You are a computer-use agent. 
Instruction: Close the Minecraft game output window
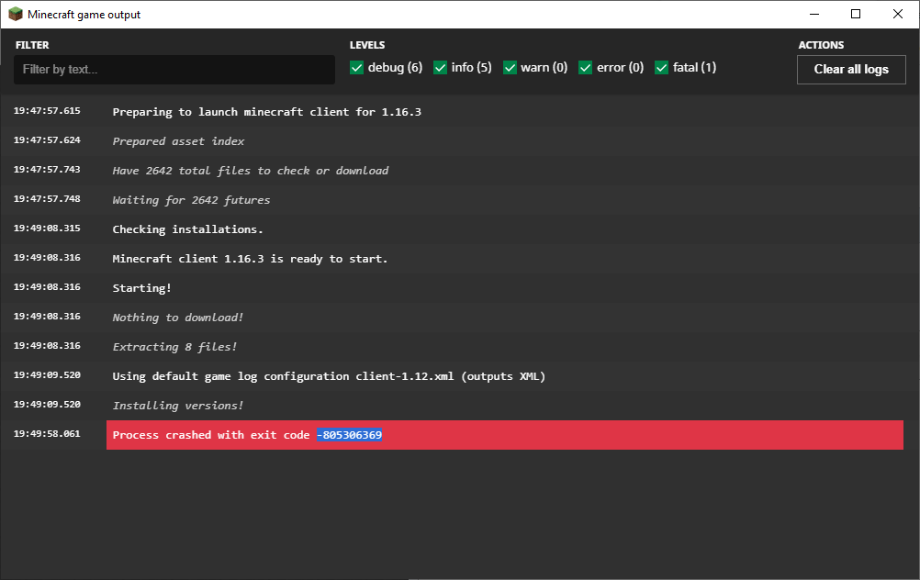pyautogui.click(x=898, y=15)
